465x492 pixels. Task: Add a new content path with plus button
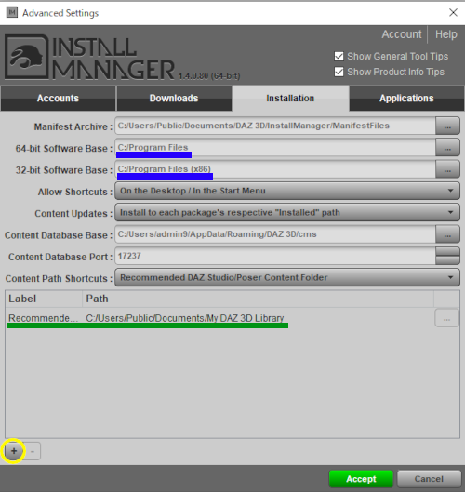14,451
